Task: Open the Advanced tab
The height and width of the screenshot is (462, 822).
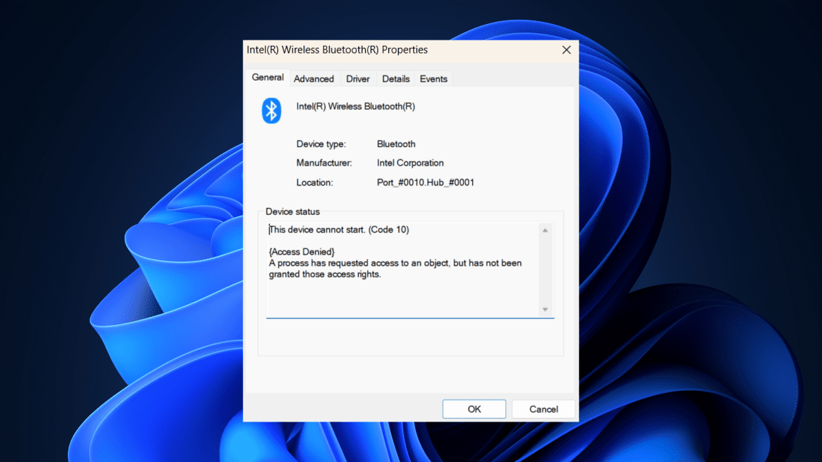Action: [x=314, y=79]
